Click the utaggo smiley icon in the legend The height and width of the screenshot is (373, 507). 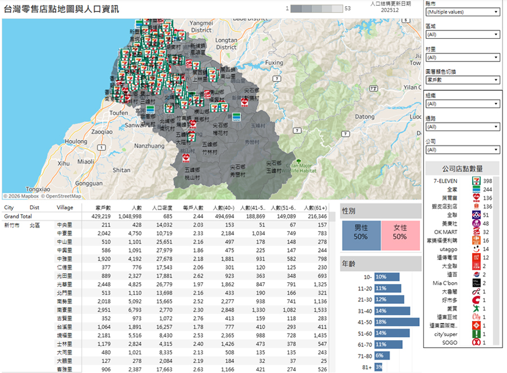pyautogui.click(x=476, y=248)
